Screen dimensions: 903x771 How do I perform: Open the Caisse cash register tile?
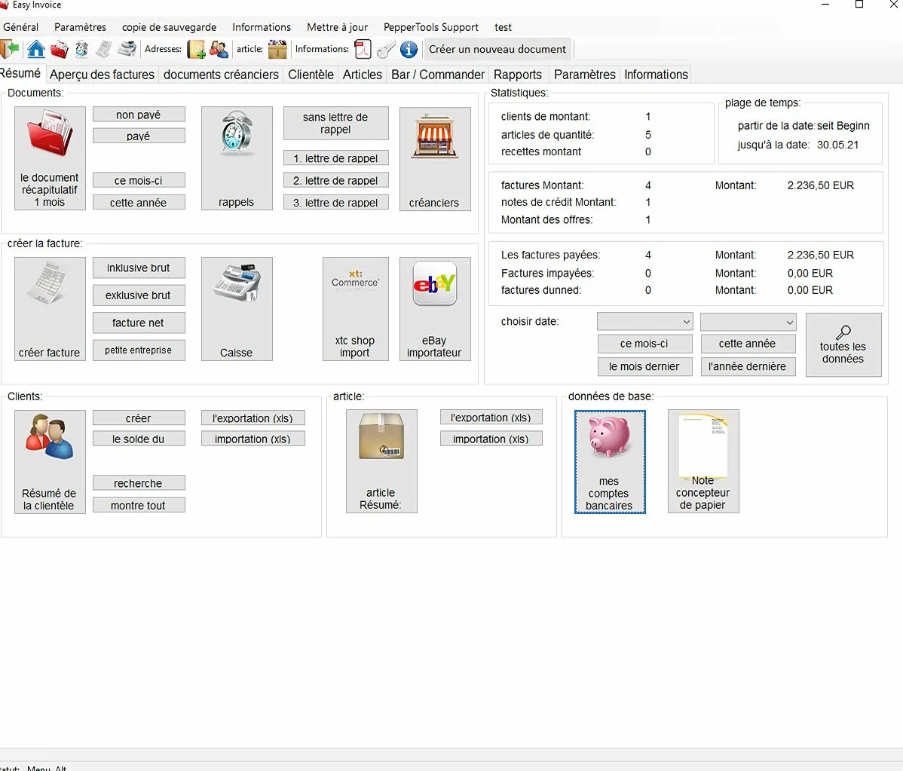pyautogui.click(x=237, y=309)
